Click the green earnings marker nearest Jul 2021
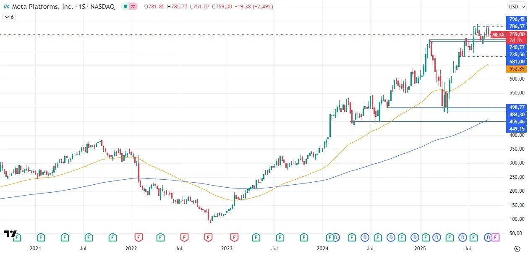This screenshot has width=528, height=254. point(88,238)
